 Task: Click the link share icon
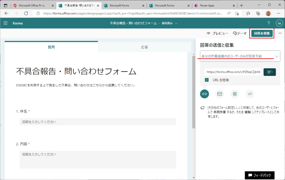click(x=204, y=94)
